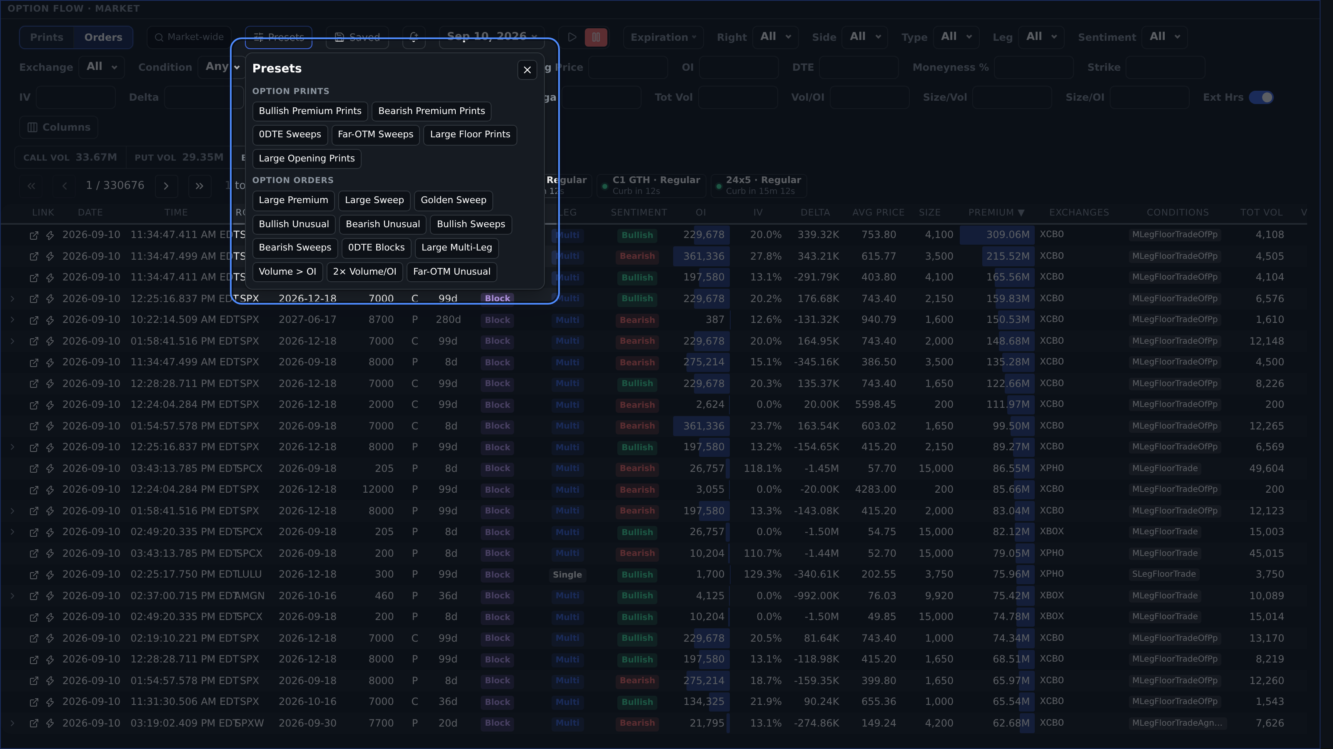Open the Sentiment filter dropdown
The height and width of the screenshot is (749, 1333).
[x=1164, y=37]
